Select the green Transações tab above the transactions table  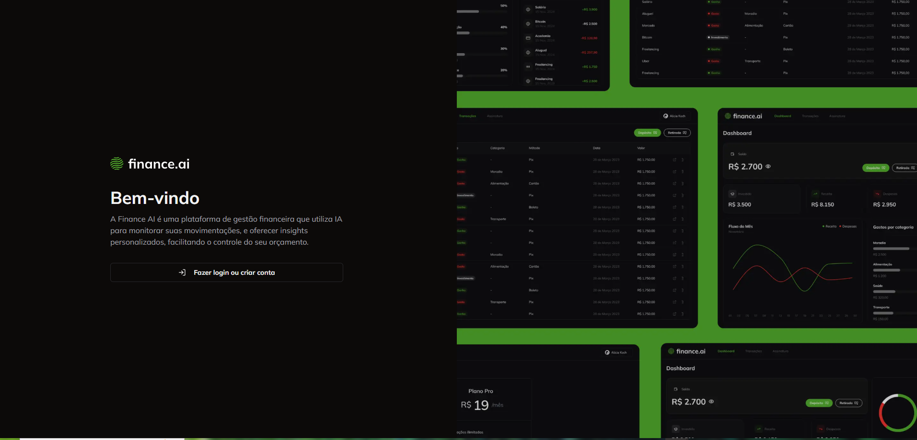(x=467, y=116)
